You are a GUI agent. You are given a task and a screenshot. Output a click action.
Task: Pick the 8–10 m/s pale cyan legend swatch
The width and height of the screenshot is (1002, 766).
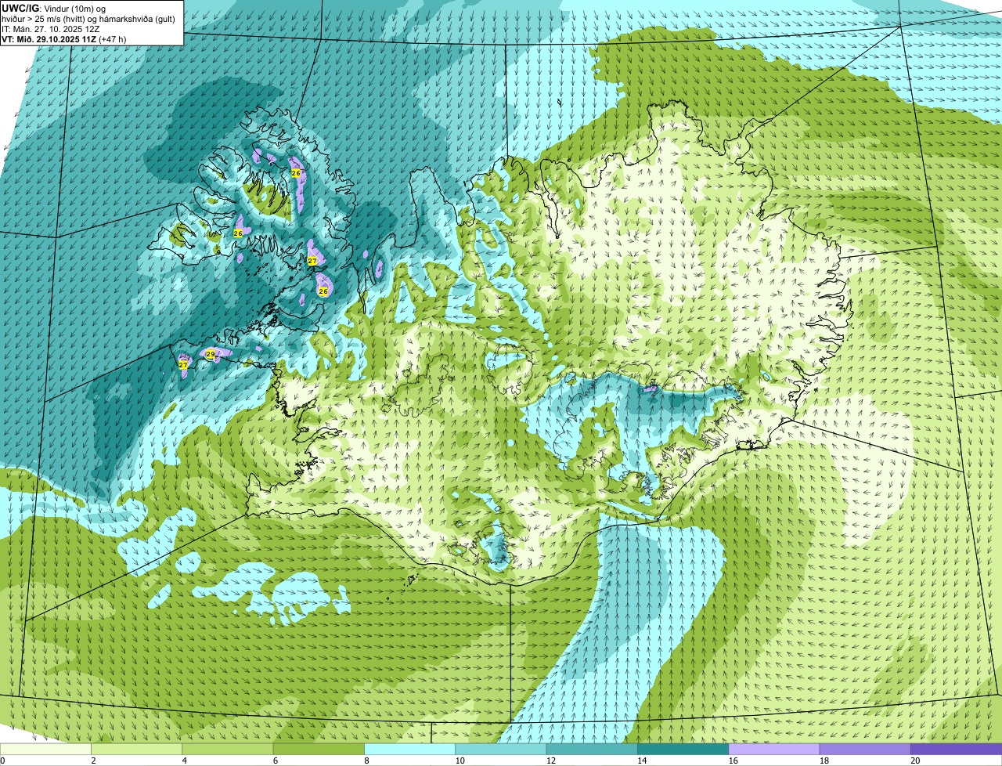point(409,749)
